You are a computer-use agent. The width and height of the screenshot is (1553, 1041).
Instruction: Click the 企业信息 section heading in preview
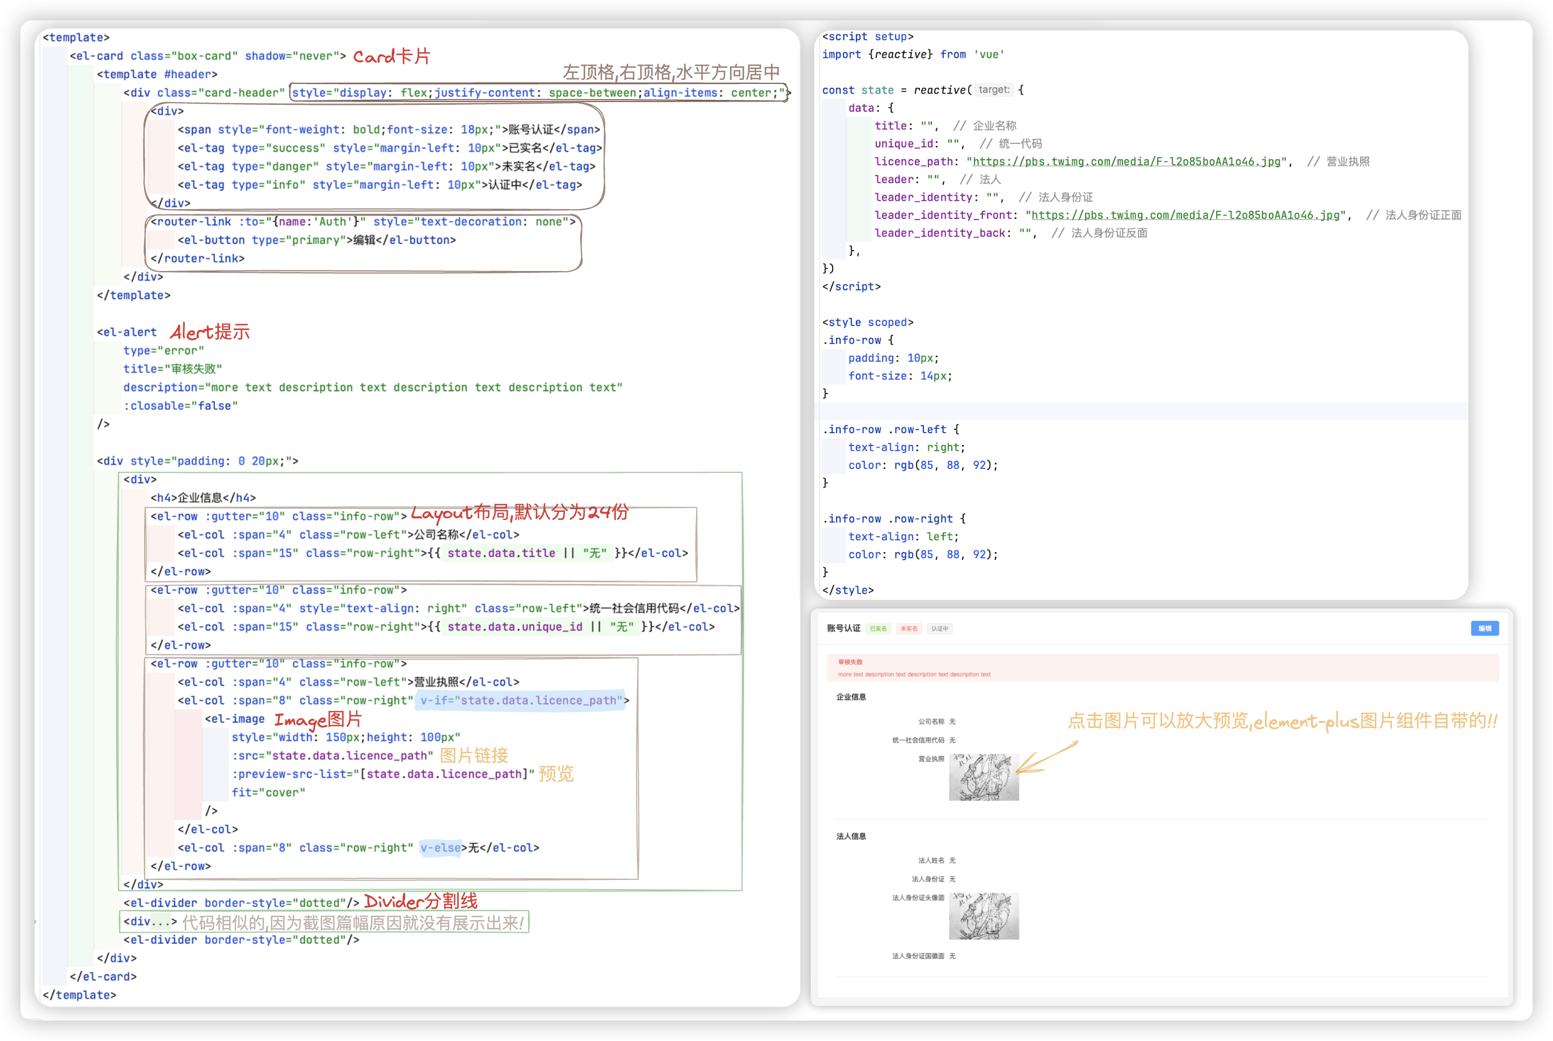tap(851, 696)
